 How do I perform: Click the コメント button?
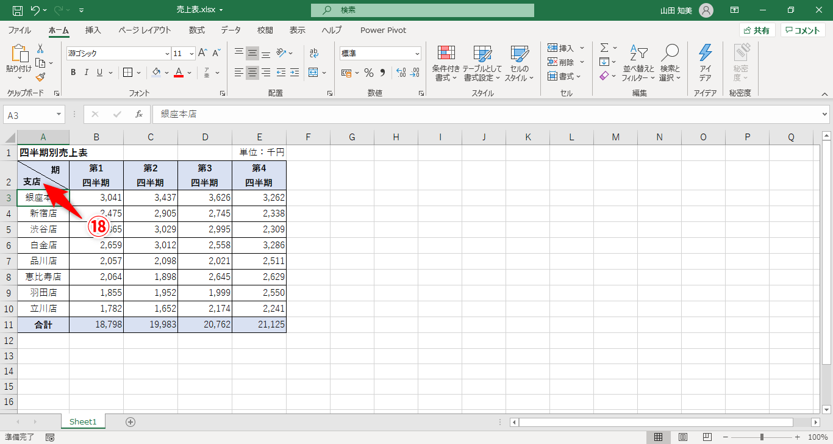pos(803,30)
